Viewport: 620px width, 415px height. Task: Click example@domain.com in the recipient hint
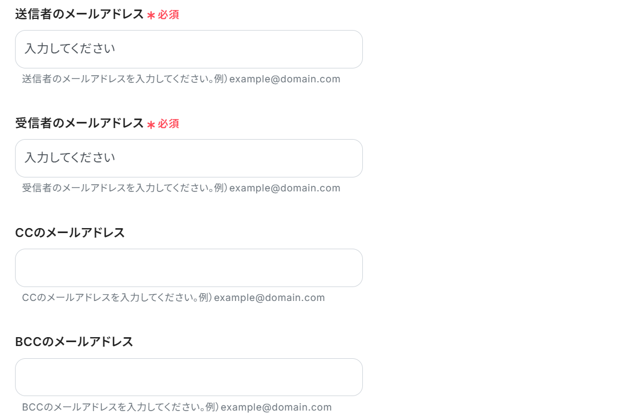point(285,188)
